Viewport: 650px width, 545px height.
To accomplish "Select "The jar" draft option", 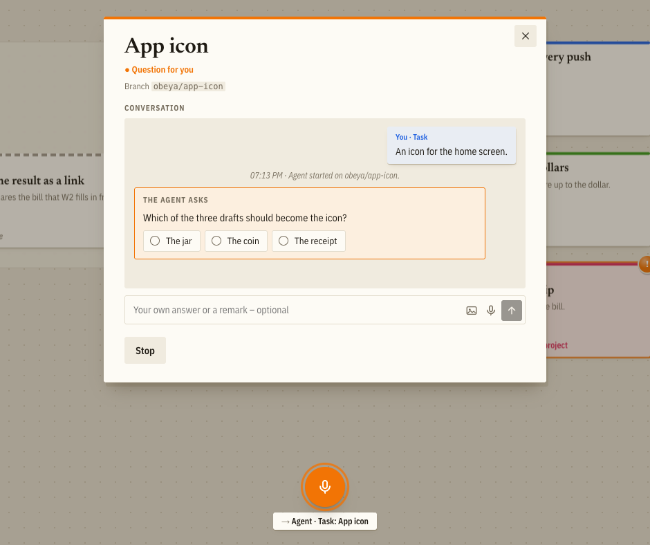I will (x=171, y=241).
